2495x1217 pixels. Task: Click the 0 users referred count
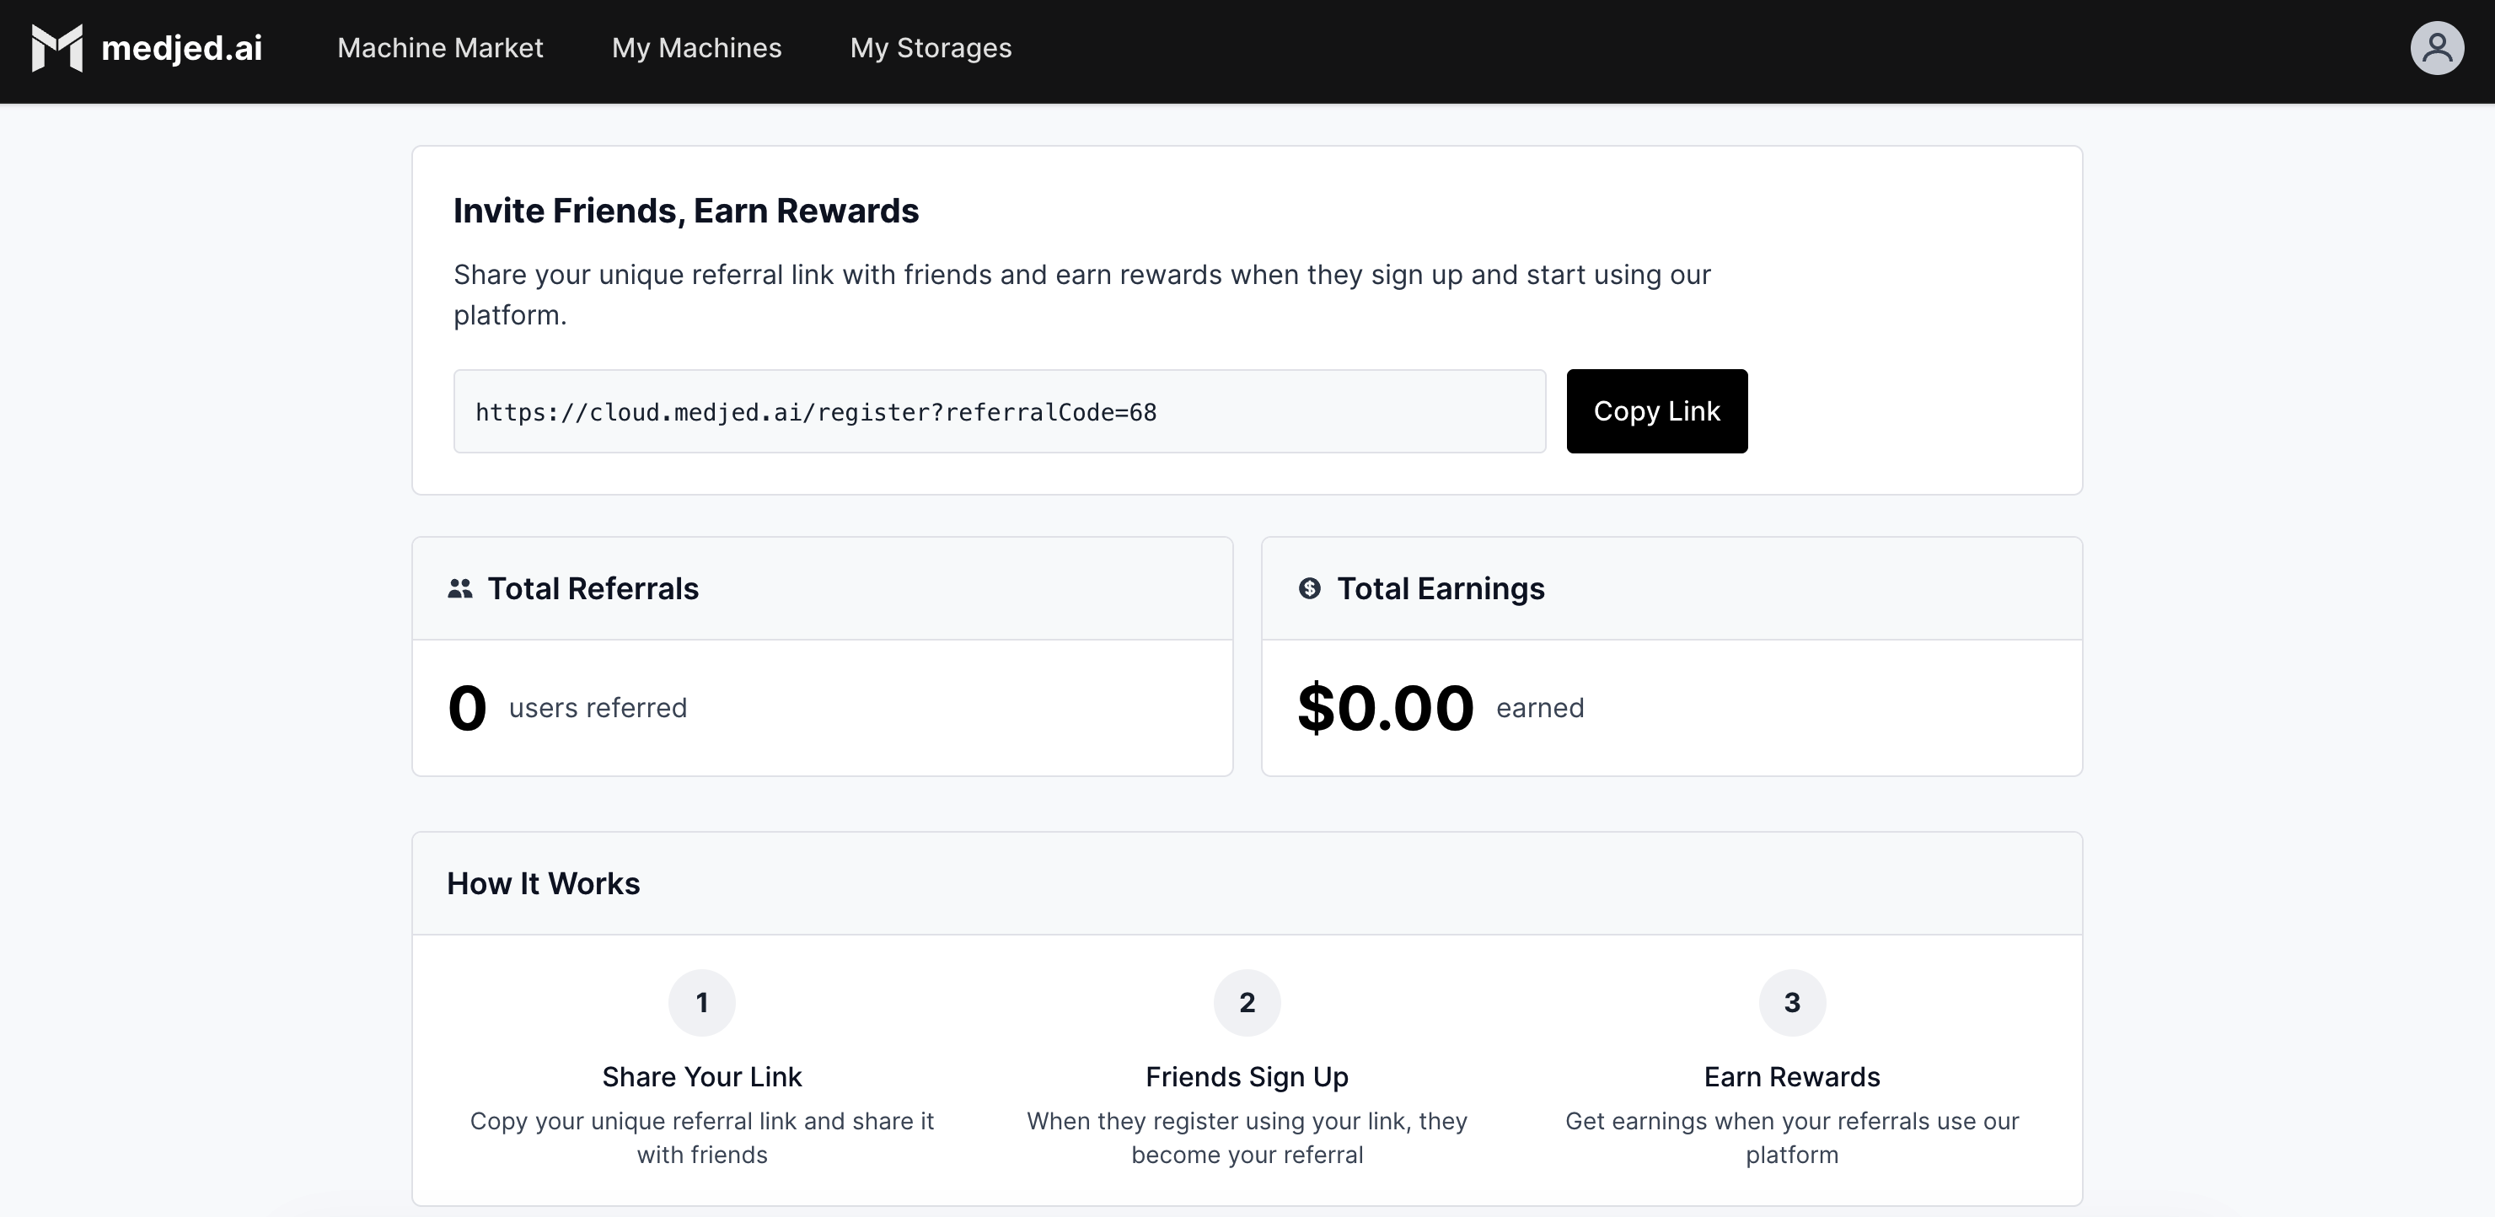pyautogui.click(x=467, y=707)
